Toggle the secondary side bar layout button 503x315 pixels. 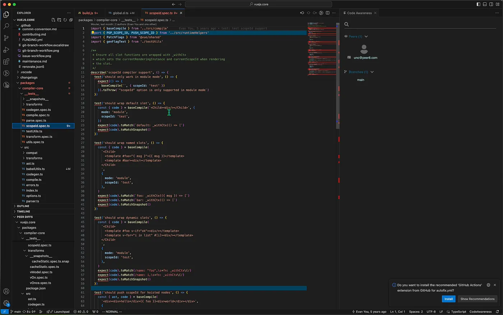(491, 4)
